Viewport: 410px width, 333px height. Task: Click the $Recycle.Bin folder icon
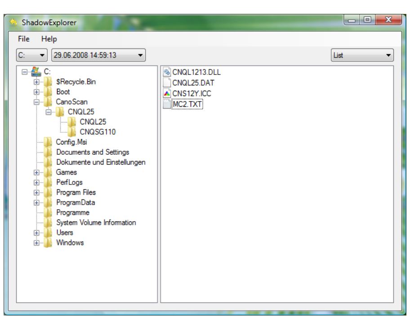tap(48, 82)
